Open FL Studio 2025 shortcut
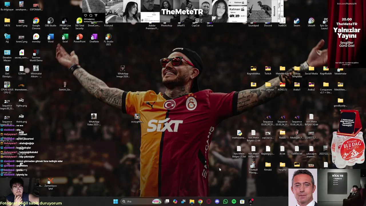 tap(108, 39)
